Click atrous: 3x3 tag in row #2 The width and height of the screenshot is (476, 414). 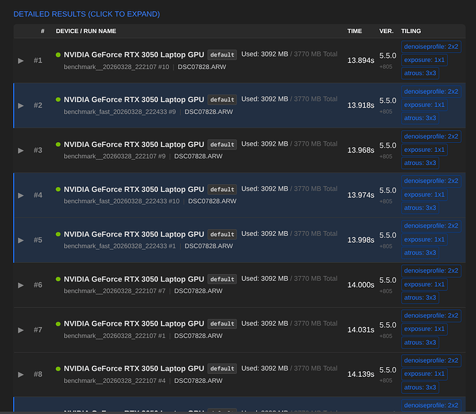420,118
